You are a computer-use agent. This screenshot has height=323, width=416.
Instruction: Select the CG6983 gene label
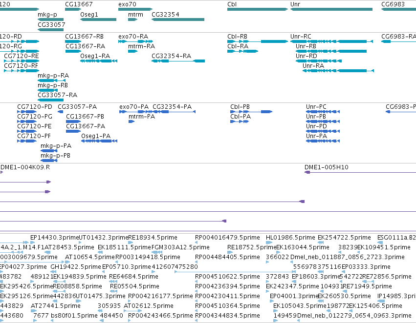point(393,4)
